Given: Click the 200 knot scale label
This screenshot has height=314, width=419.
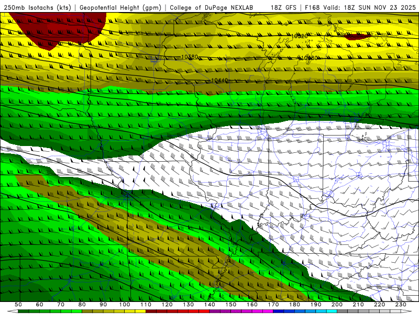Looking at the screenshot, I should tap(337, 305).
